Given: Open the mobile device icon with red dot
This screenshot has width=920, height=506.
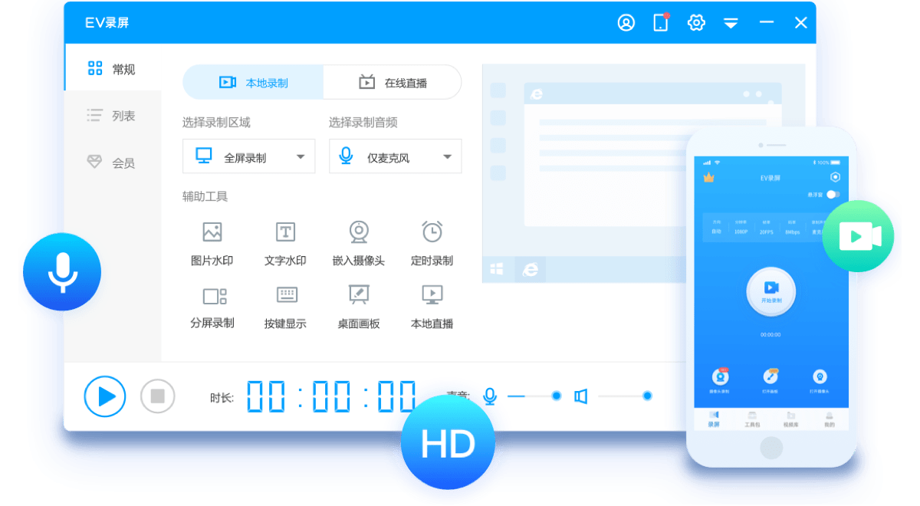Looking at the screenshot, I should [x=661, y=22].
